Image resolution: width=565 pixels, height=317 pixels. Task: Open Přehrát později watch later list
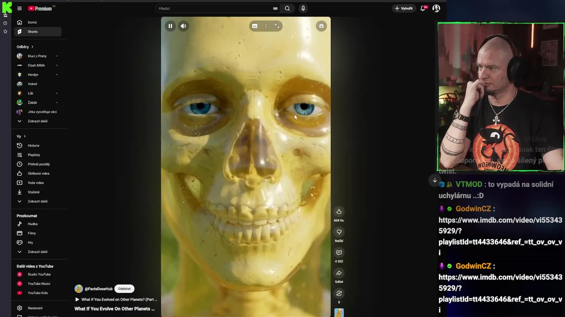38,164
